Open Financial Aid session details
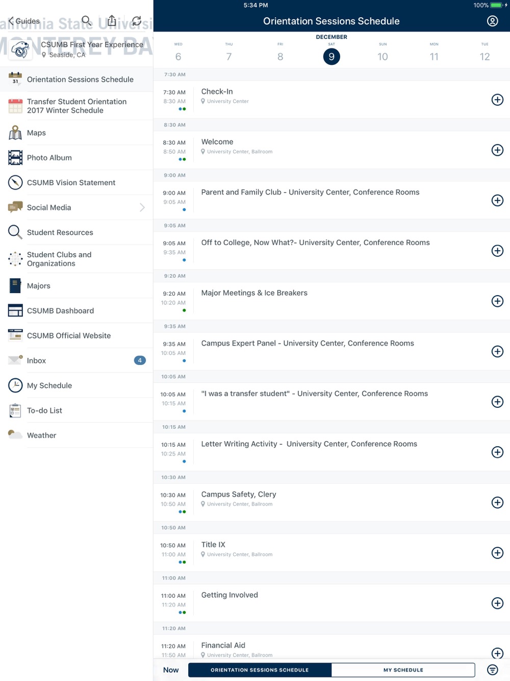 coord(331,647)
